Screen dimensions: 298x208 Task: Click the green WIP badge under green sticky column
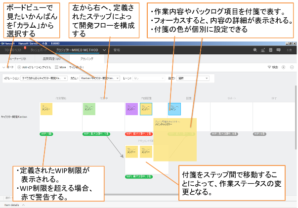tap(96, 134)
